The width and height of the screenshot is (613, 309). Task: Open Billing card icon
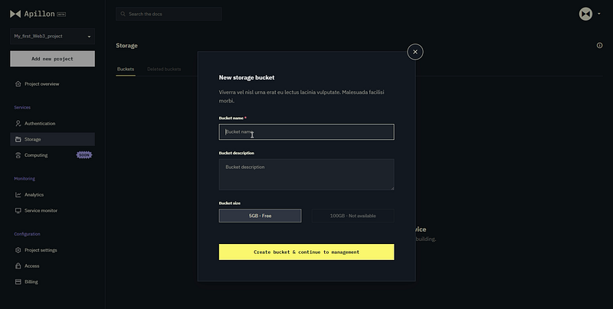18,281
